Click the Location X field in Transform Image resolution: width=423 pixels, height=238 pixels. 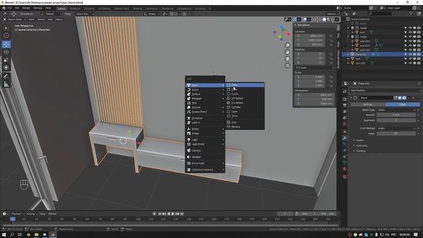tap(311, 36)
